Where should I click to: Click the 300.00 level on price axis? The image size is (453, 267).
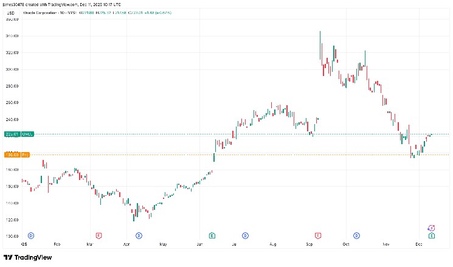12,69
